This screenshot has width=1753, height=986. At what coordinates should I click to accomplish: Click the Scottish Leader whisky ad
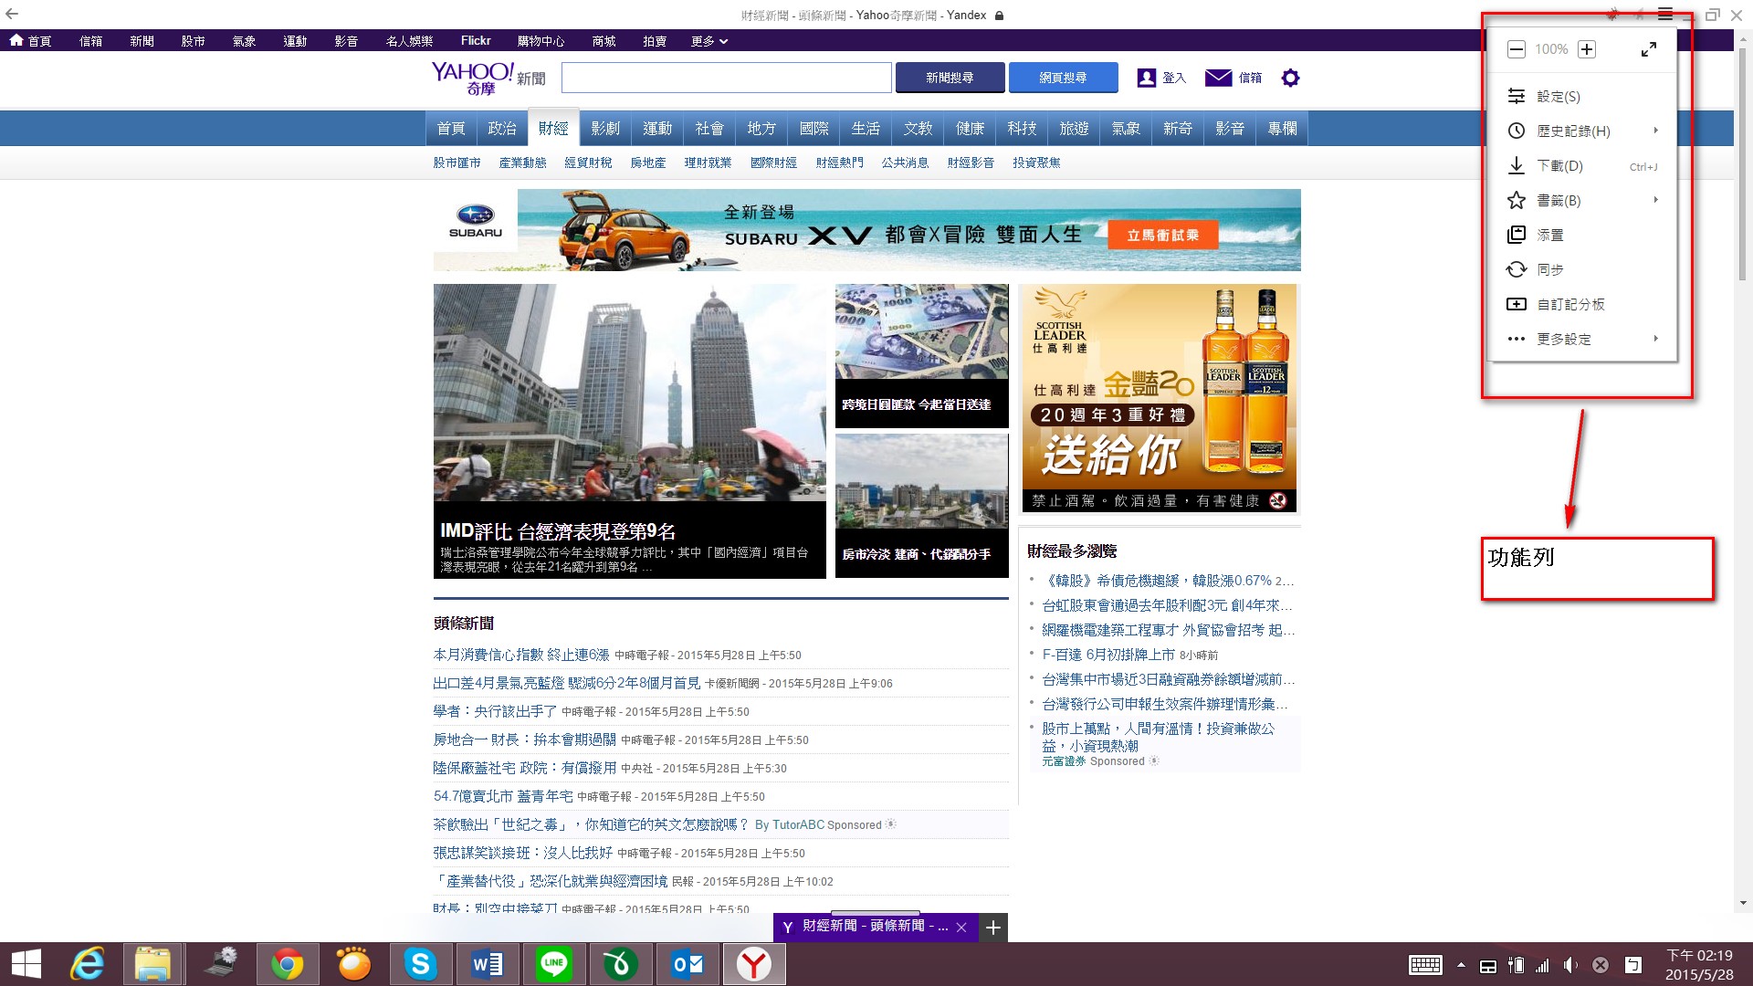pyautogui.click(x=1158, y=398)
